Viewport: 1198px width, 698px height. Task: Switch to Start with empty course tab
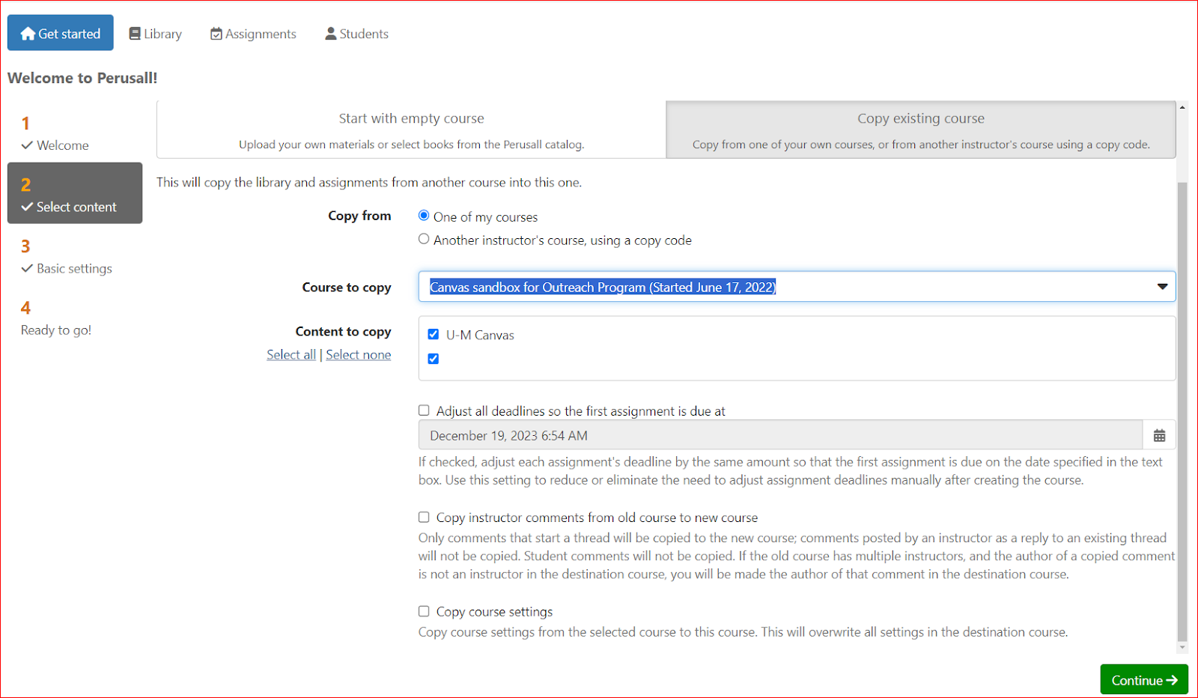[x=411, y=130]
